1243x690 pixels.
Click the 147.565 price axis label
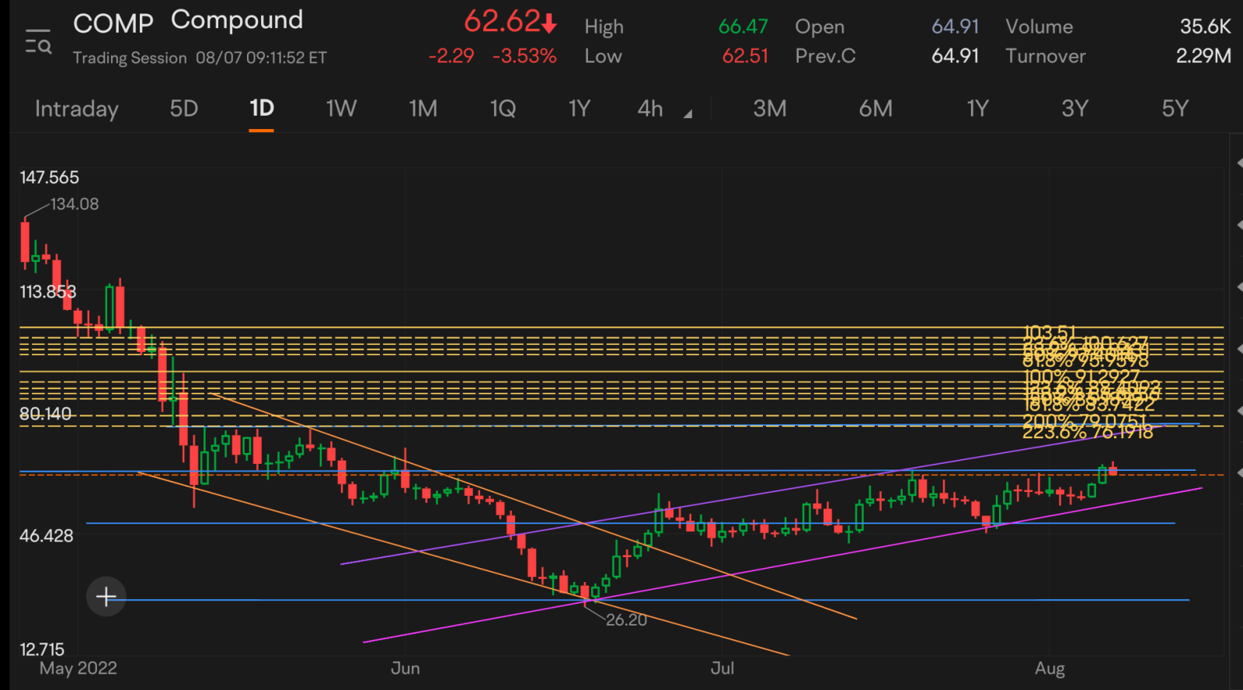pyautogui.click(x=50, y=178)
